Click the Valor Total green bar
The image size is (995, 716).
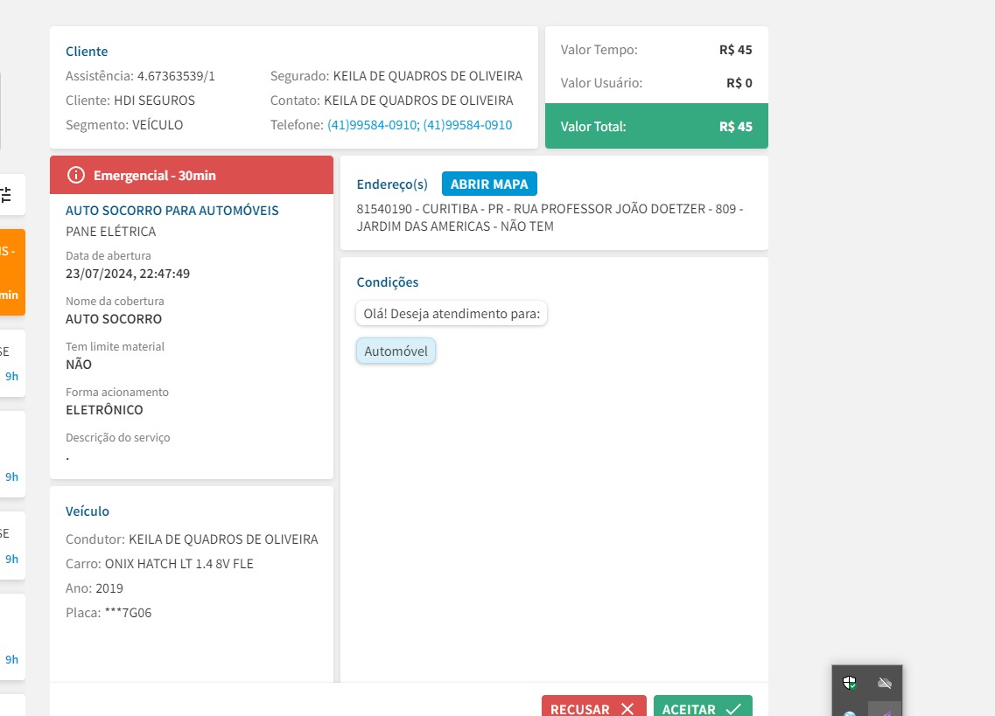click(657, 126)
